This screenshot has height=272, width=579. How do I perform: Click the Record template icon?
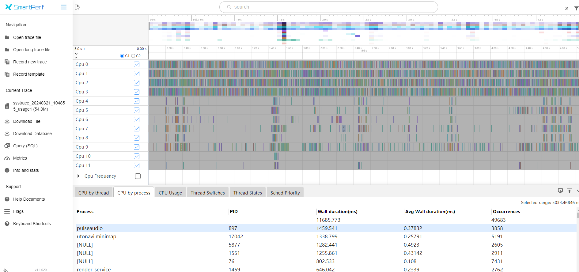pyautogui.click(x=7, y=74)
